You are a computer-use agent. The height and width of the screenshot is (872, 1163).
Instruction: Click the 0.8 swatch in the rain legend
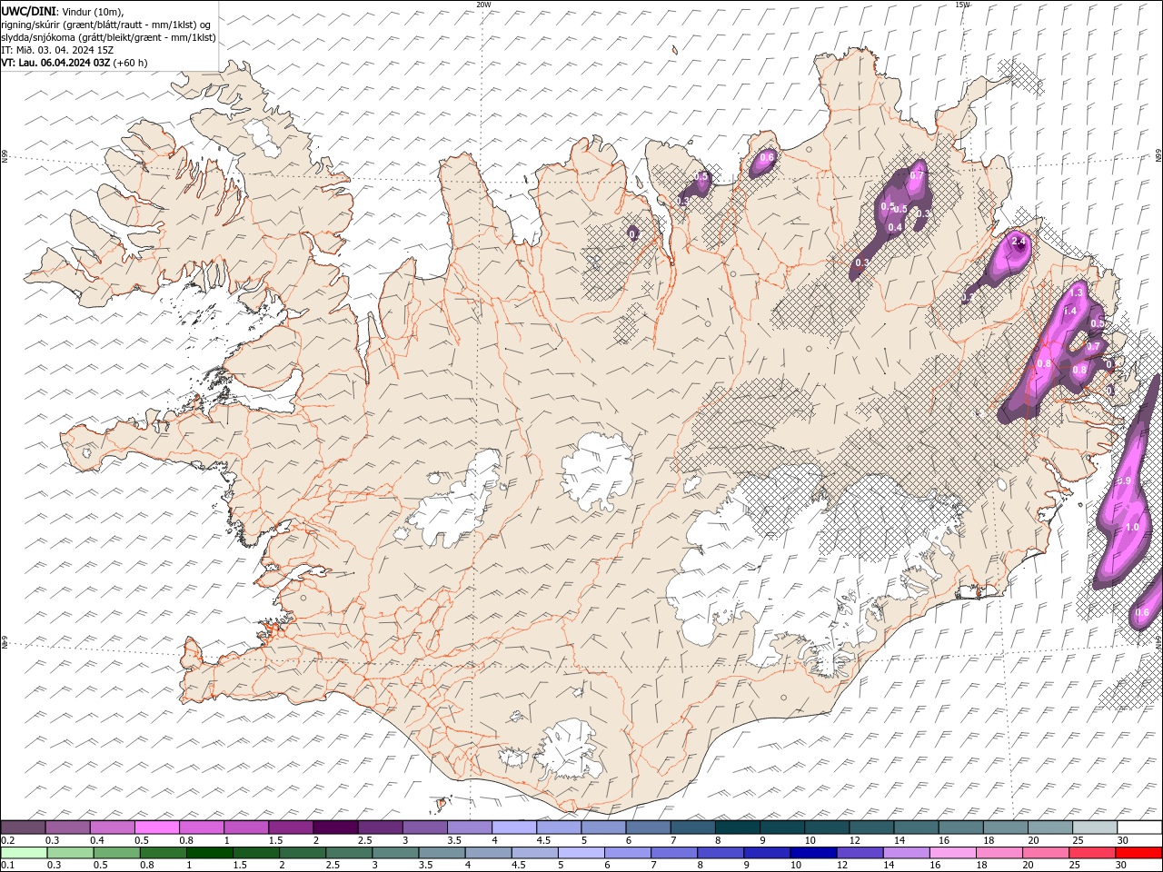(x=163, y=852)
